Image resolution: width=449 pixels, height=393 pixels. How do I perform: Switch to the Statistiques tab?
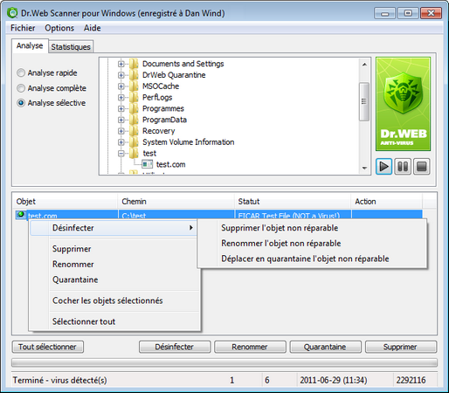[71, 46]
